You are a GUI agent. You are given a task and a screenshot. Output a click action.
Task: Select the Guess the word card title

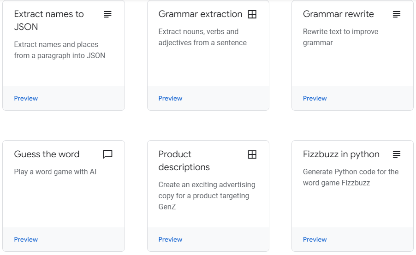coord(47,154)
